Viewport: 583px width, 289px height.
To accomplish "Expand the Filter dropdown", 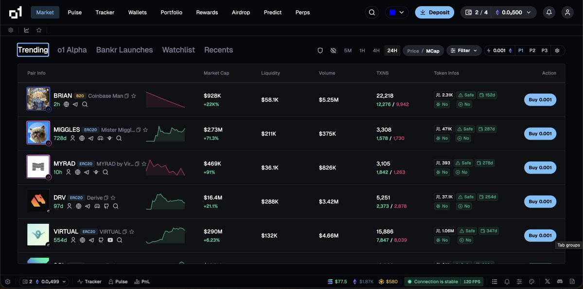I will click(x=464, y=51).
